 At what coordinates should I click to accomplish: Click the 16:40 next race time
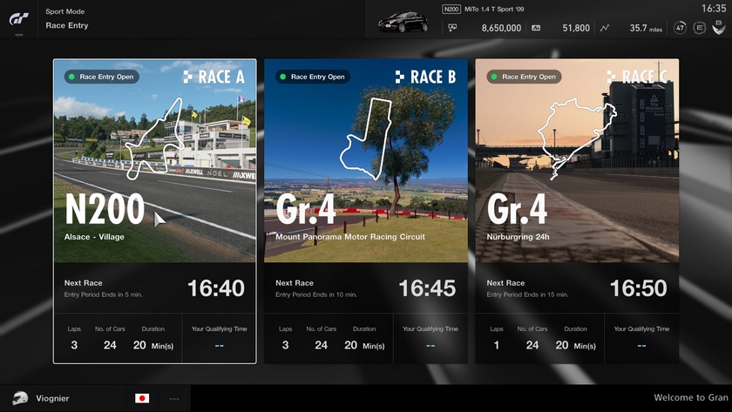(216, 288)
